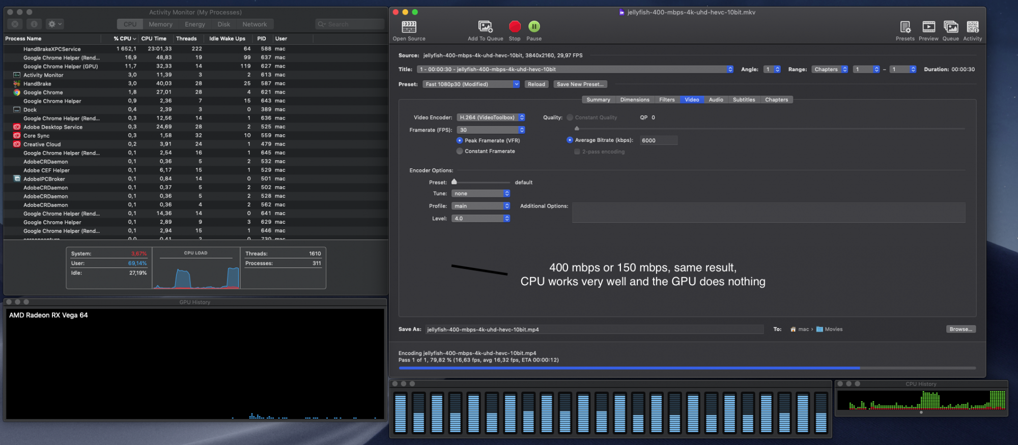Click the Browse destination button
This screenshot has height=445, width=1018.
[960, 329]
